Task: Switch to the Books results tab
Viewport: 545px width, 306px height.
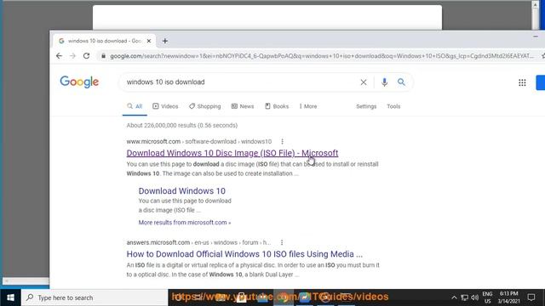Action: point(277,106)
